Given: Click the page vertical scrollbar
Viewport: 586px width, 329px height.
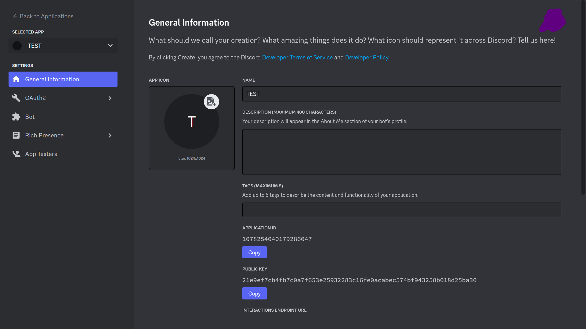Looking at the screenshot, I should 583,97.
